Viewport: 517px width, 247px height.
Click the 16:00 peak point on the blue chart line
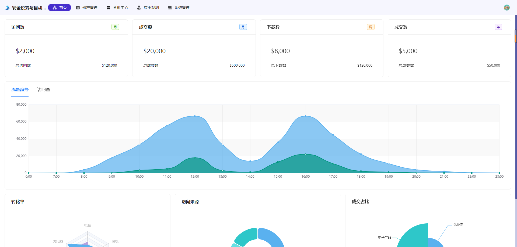306,116
